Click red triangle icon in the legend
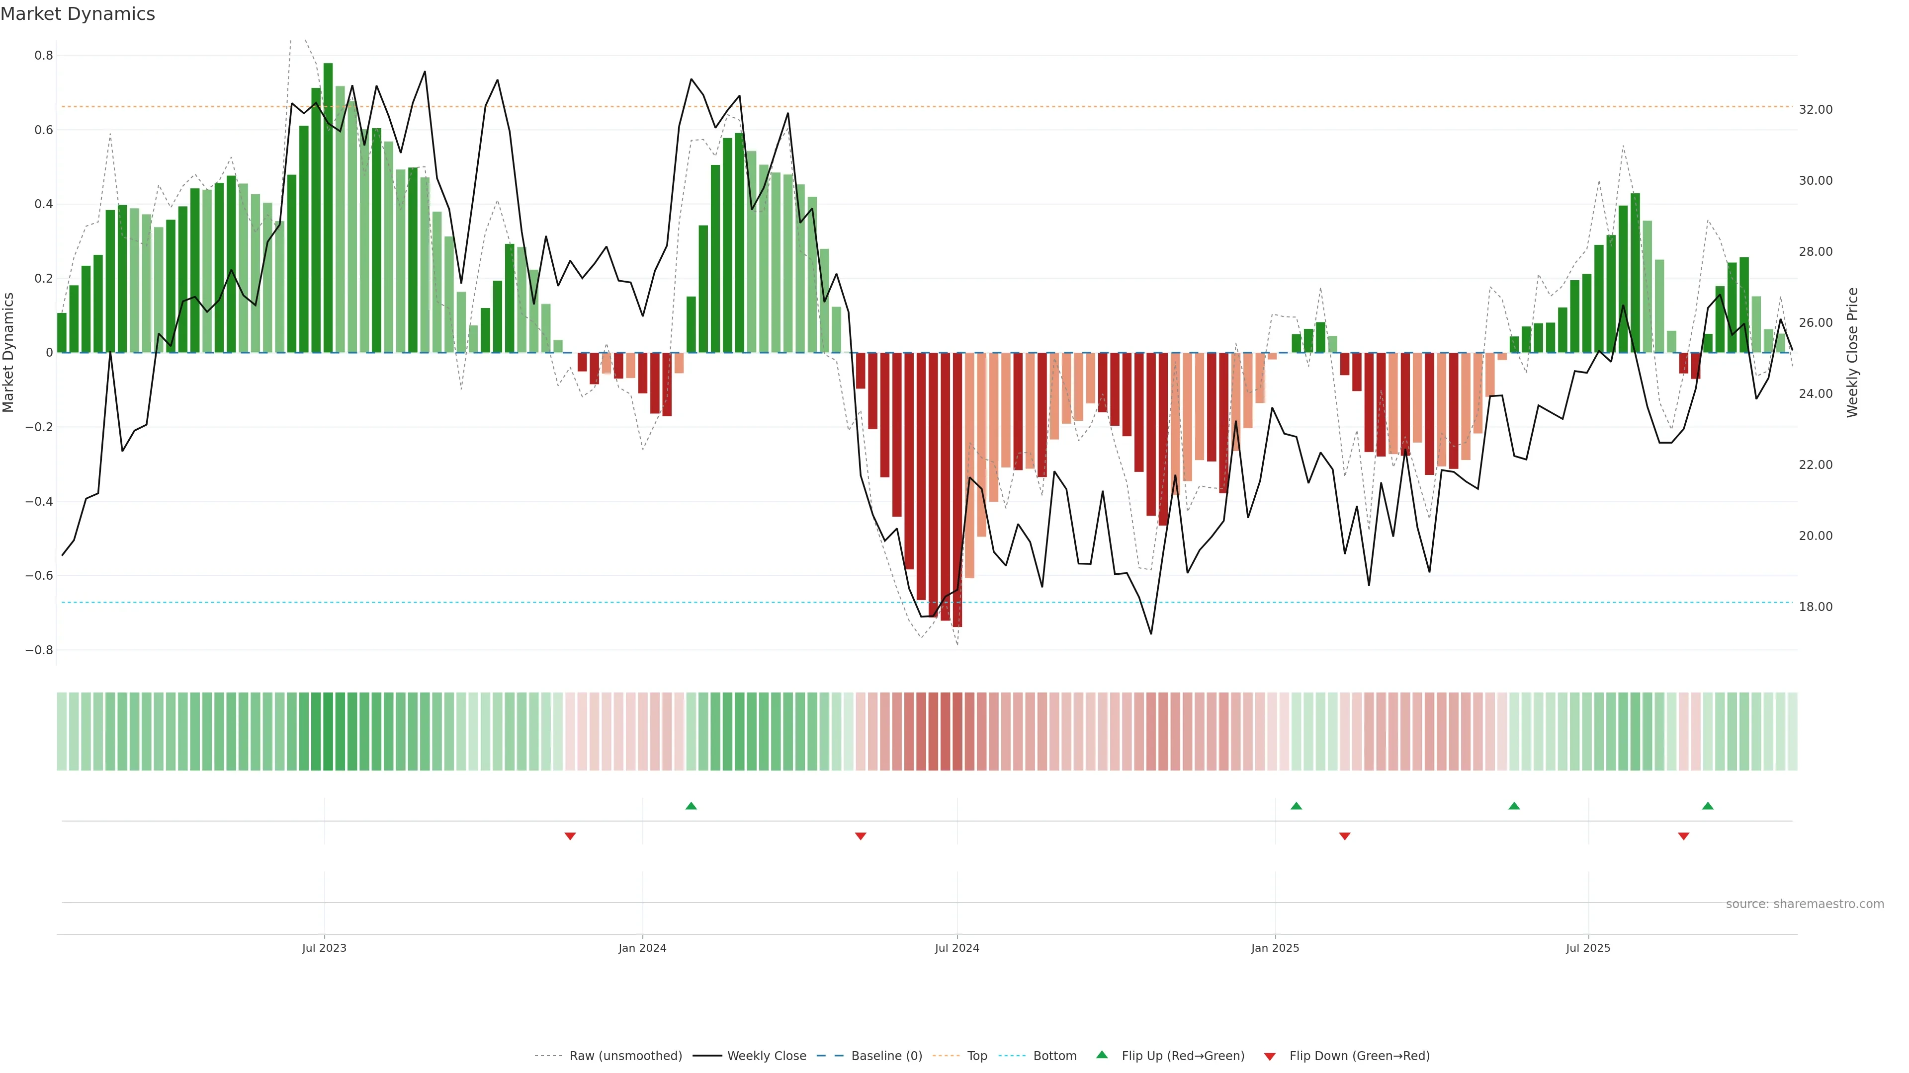This screenshot has height=1073, width=1909. [x=1270, y=1056]
